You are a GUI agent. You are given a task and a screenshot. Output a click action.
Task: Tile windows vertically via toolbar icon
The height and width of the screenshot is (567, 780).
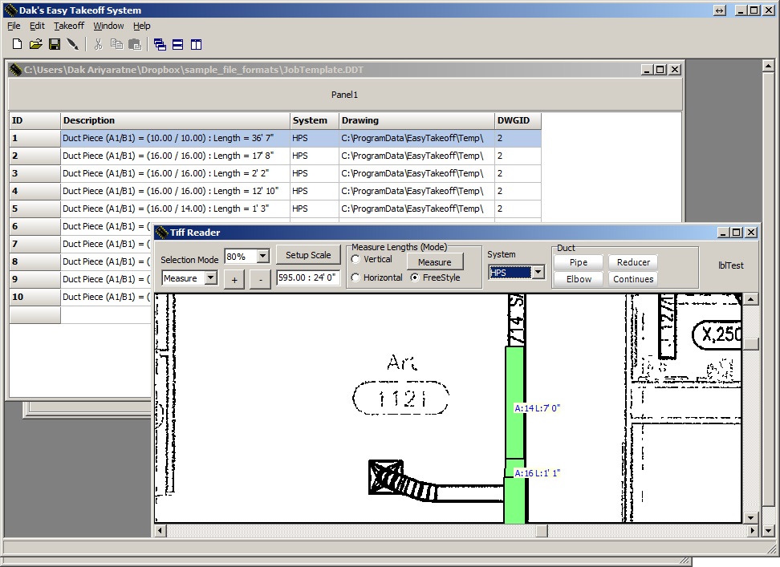coord(196,44)
